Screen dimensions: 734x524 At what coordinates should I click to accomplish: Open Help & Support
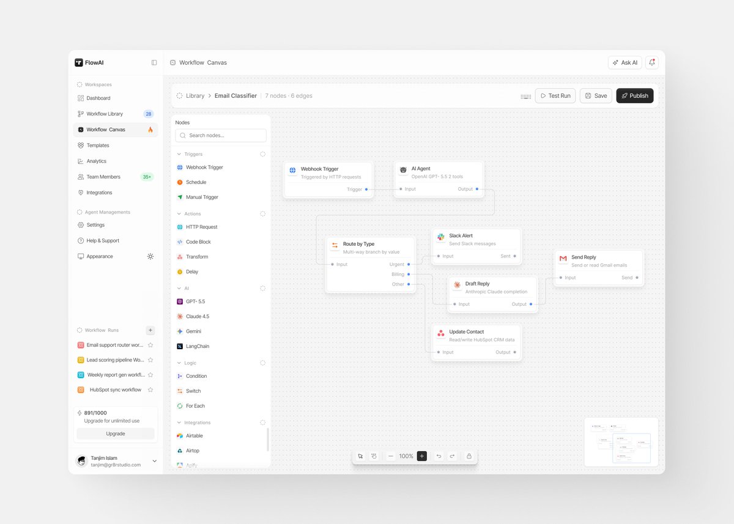(116, 241)
